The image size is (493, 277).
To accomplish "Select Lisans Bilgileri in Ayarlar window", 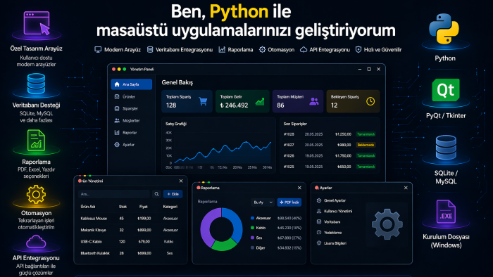I will (331, 243).
